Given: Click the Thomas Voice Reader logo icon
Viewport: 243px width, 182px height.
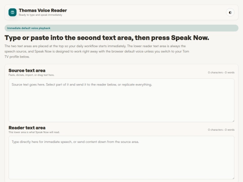Looking at the screenshot, I should (13, 13).
